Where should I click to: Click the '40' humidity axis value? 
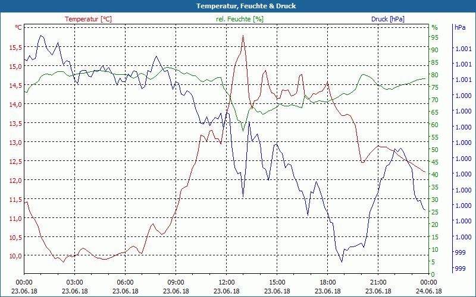coord(435,175)
